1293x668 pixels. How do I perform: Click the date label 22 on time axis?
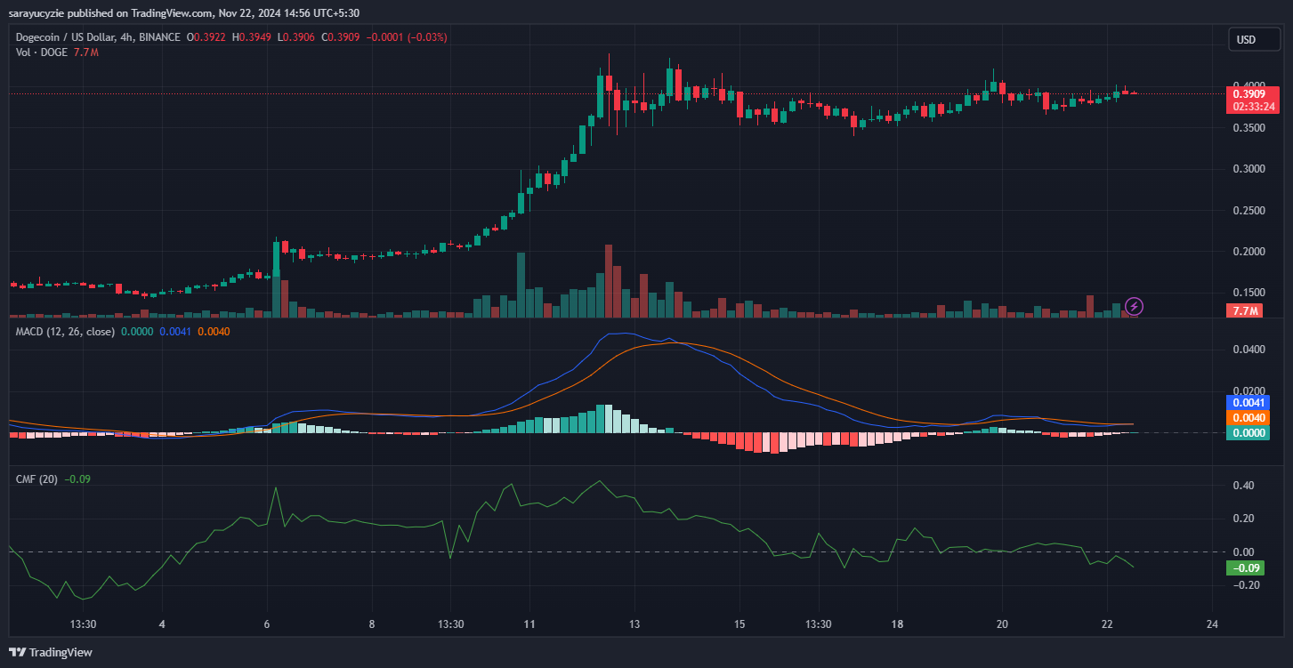pyautogui.click(x=1107, y=624)
